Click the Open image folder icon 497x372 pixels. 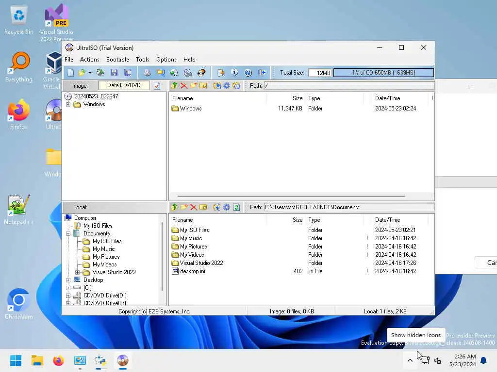[x=82, y=73]
